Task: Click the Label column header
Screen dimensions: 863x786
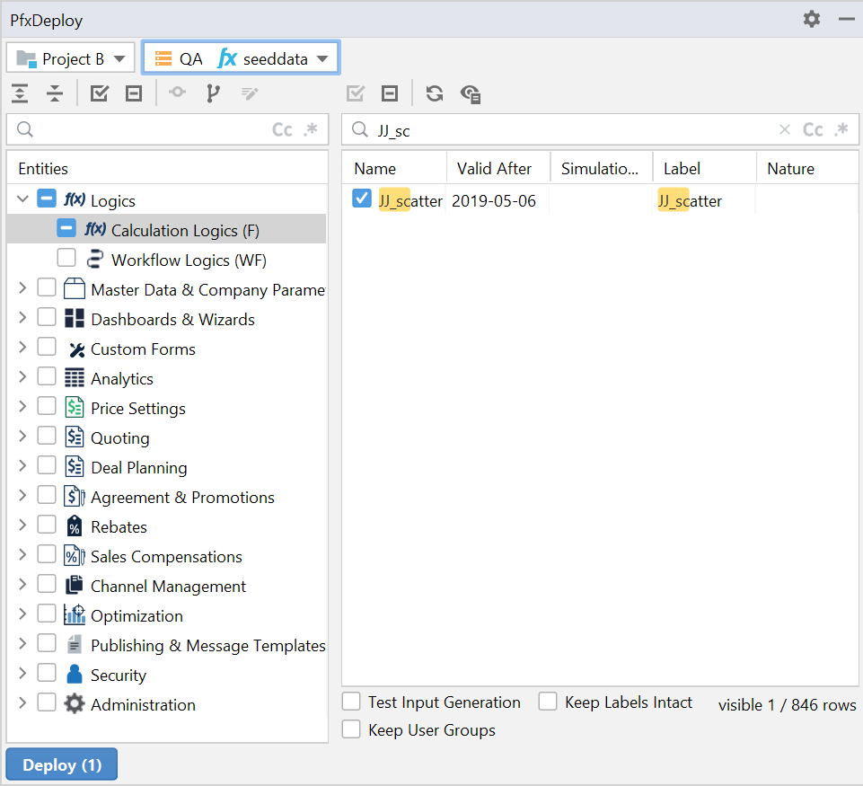Action: coord(682,168)
